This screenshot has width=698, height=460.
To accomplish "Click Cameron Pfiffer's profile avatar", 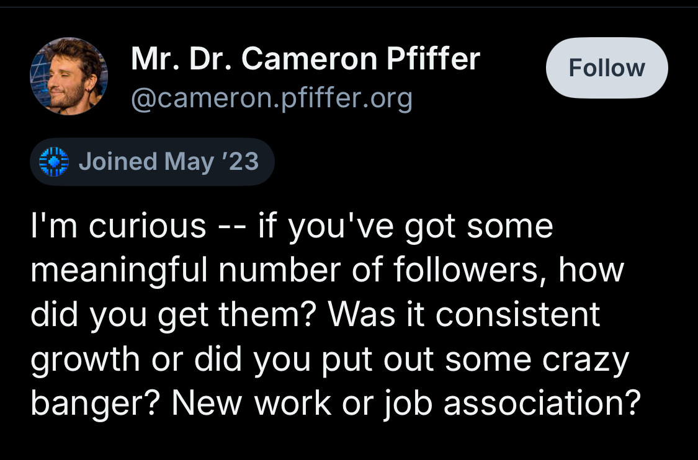I will pos(68,76).
